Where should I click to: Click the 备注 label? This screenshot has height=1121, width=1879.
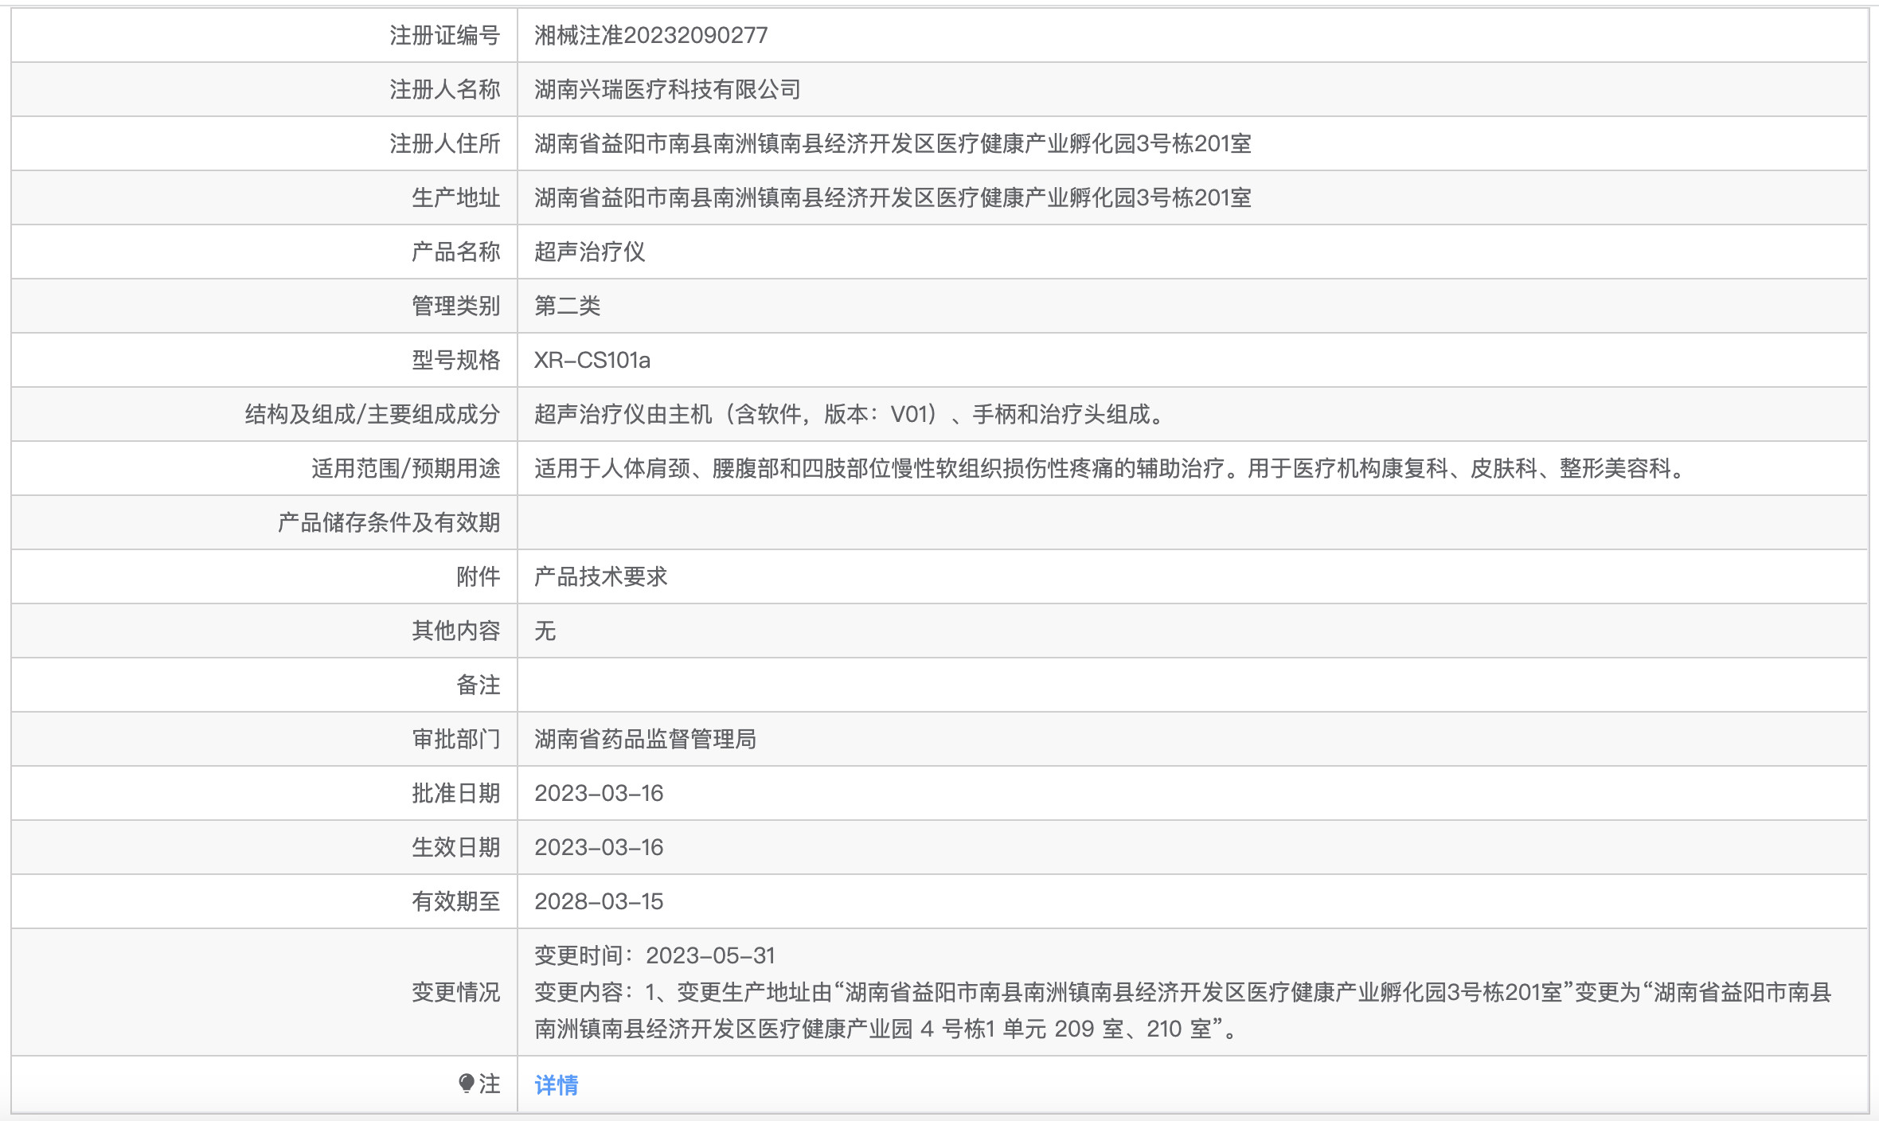click(x=478, y=685)
